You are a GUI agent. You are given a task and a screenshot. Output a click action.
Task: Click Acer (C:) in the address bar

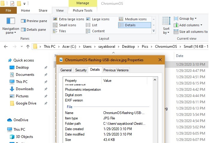tap(69, 47)
